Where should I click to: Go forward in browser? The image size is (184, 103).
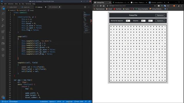[x=97, y=6]
